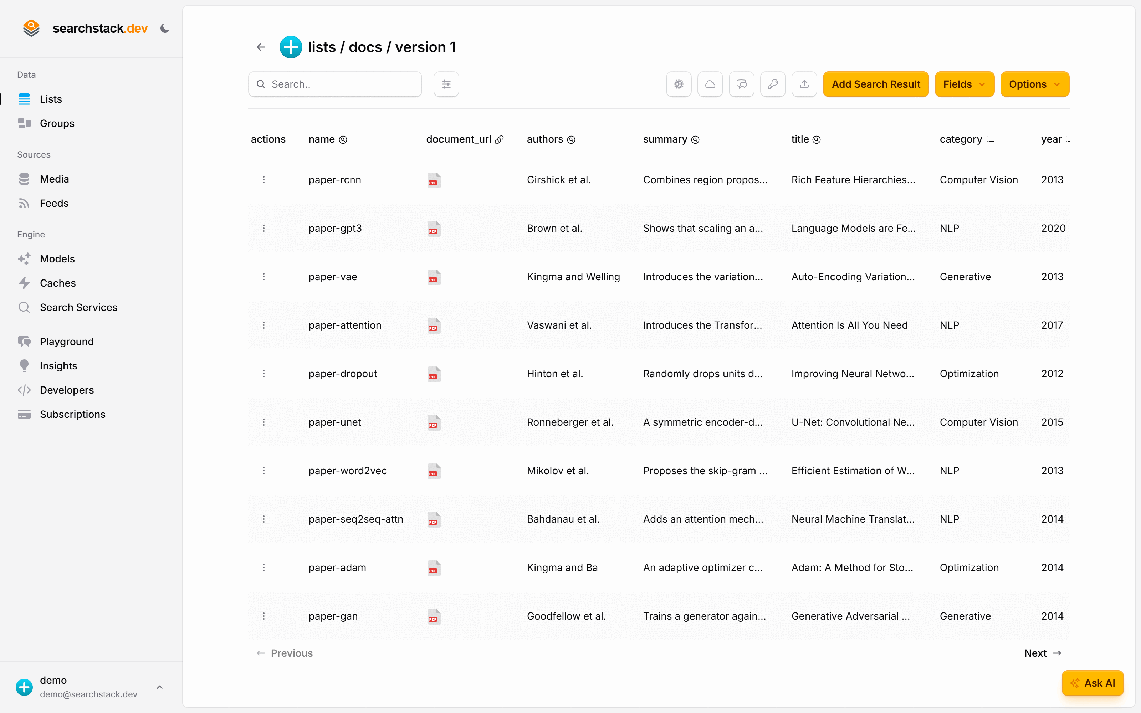This screenshot has height=713, width=1141.
Task: Focus the Search input field
Action: pyautogui.click(x=335, y=84)
